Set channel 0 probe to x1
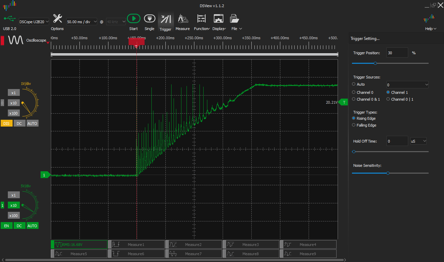The width and height of the screenshot is (444, 262). point(14,93)
